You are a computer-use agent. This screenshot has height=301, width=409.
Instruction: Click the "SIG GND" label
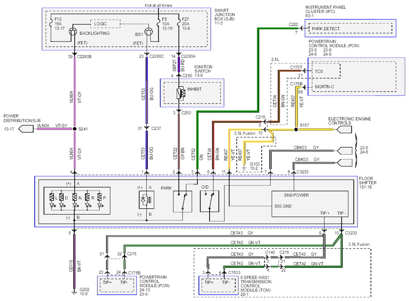click(x=283, y=206)
